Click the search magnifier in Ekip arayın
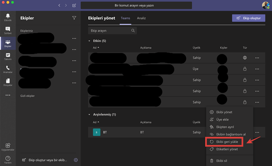Viewport: 272px width, 166px height. click(x=133, y=31)
